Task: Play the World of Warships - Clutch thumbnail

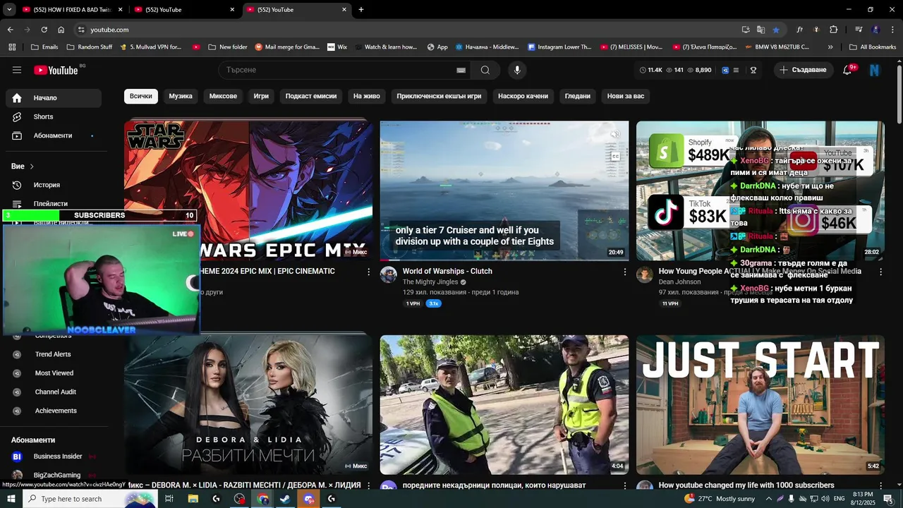Action: click(x=504, y=190)
